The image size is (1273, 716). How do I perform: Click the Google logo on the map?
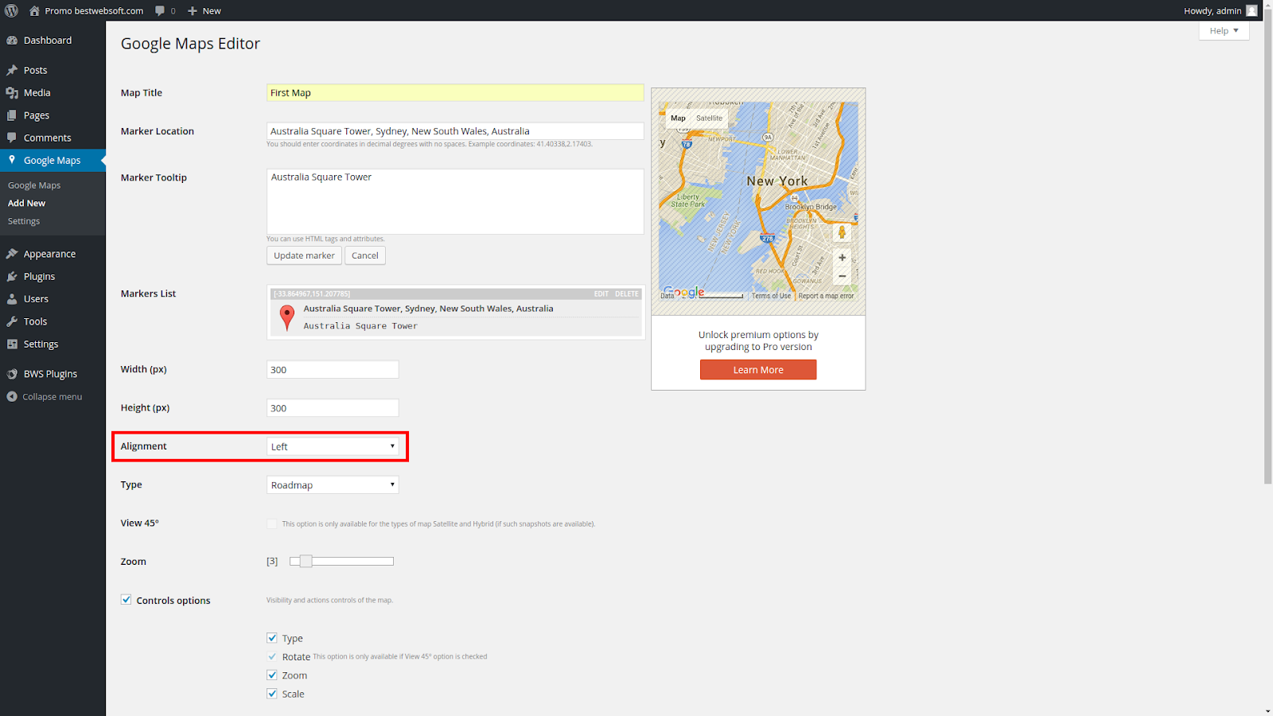(684, 292)
